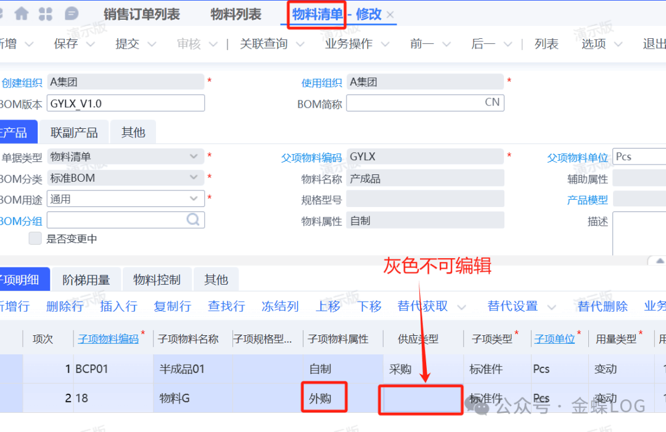Switch to the 阶梯用量 tab
Screen dimensions: 666x432
tap(86, 280)
